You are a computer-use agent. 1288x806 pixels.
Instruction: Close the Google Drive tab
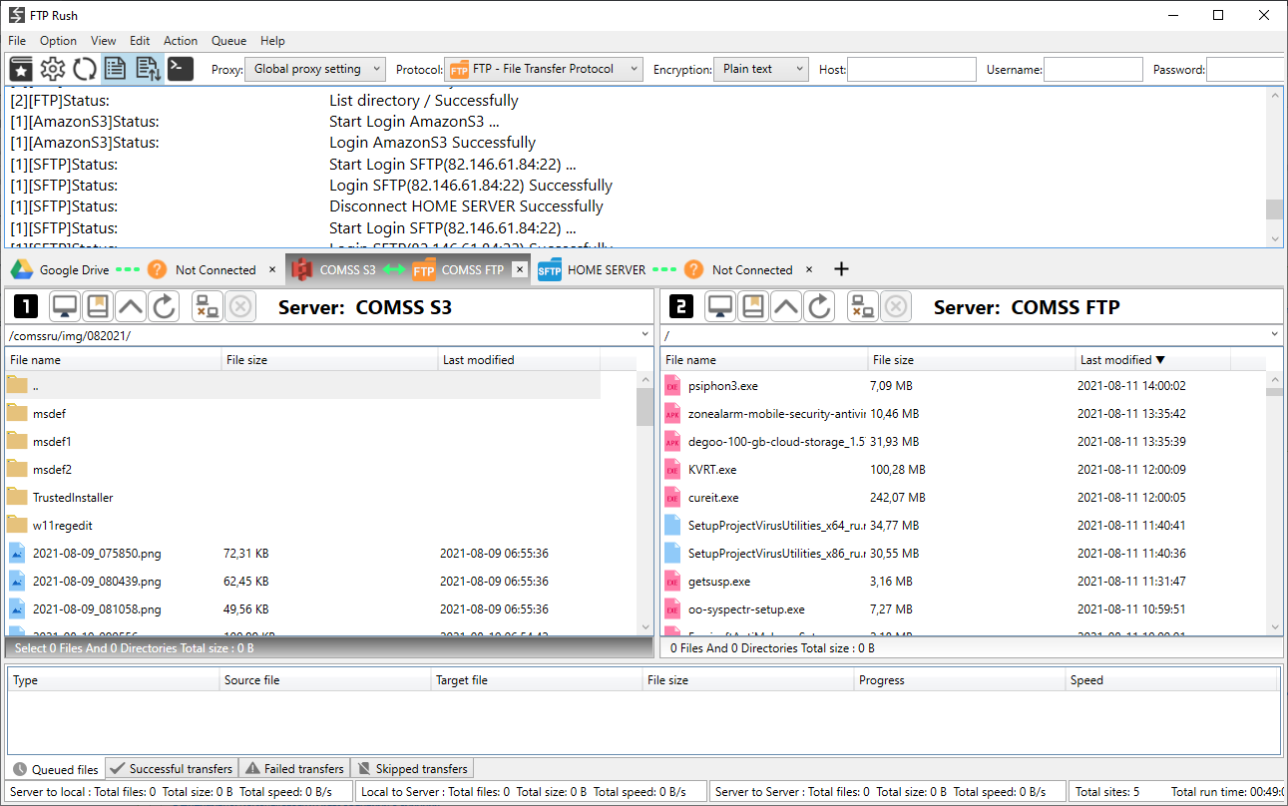point(272,269)
